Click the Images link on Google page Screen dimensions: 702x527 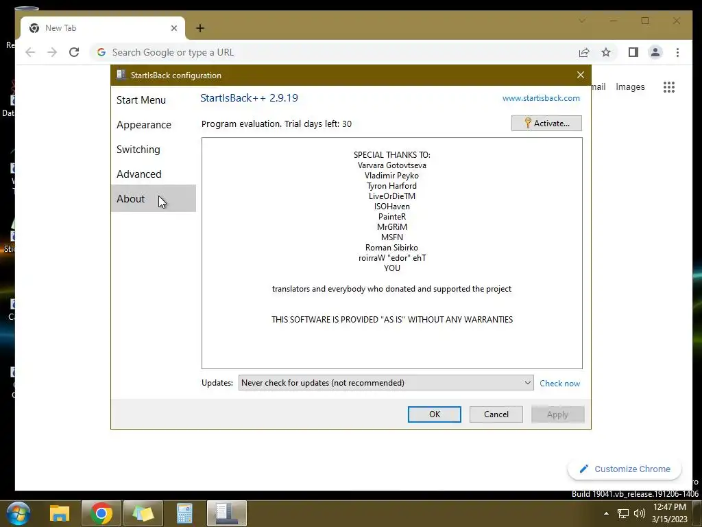[630, 87]
